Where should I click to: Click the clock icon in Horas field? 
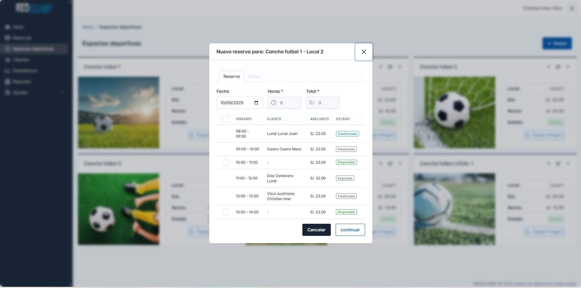pos(274,103)
